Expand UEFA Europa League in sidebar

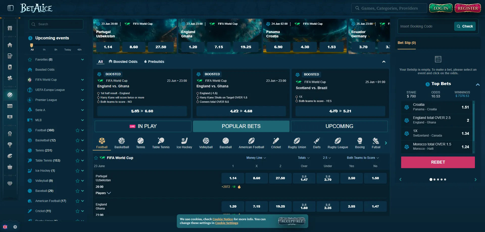point(82,90)
